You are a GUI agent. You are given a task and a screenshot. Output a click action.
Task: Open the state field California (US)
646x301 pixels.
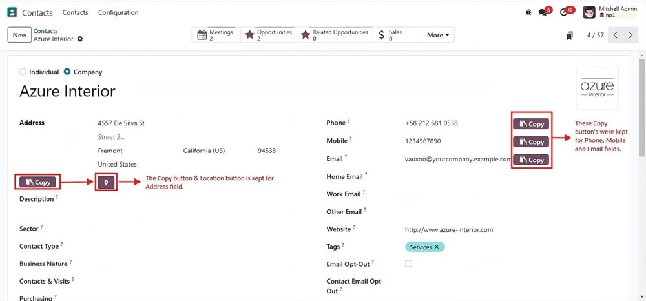click(x=204, y=150)
